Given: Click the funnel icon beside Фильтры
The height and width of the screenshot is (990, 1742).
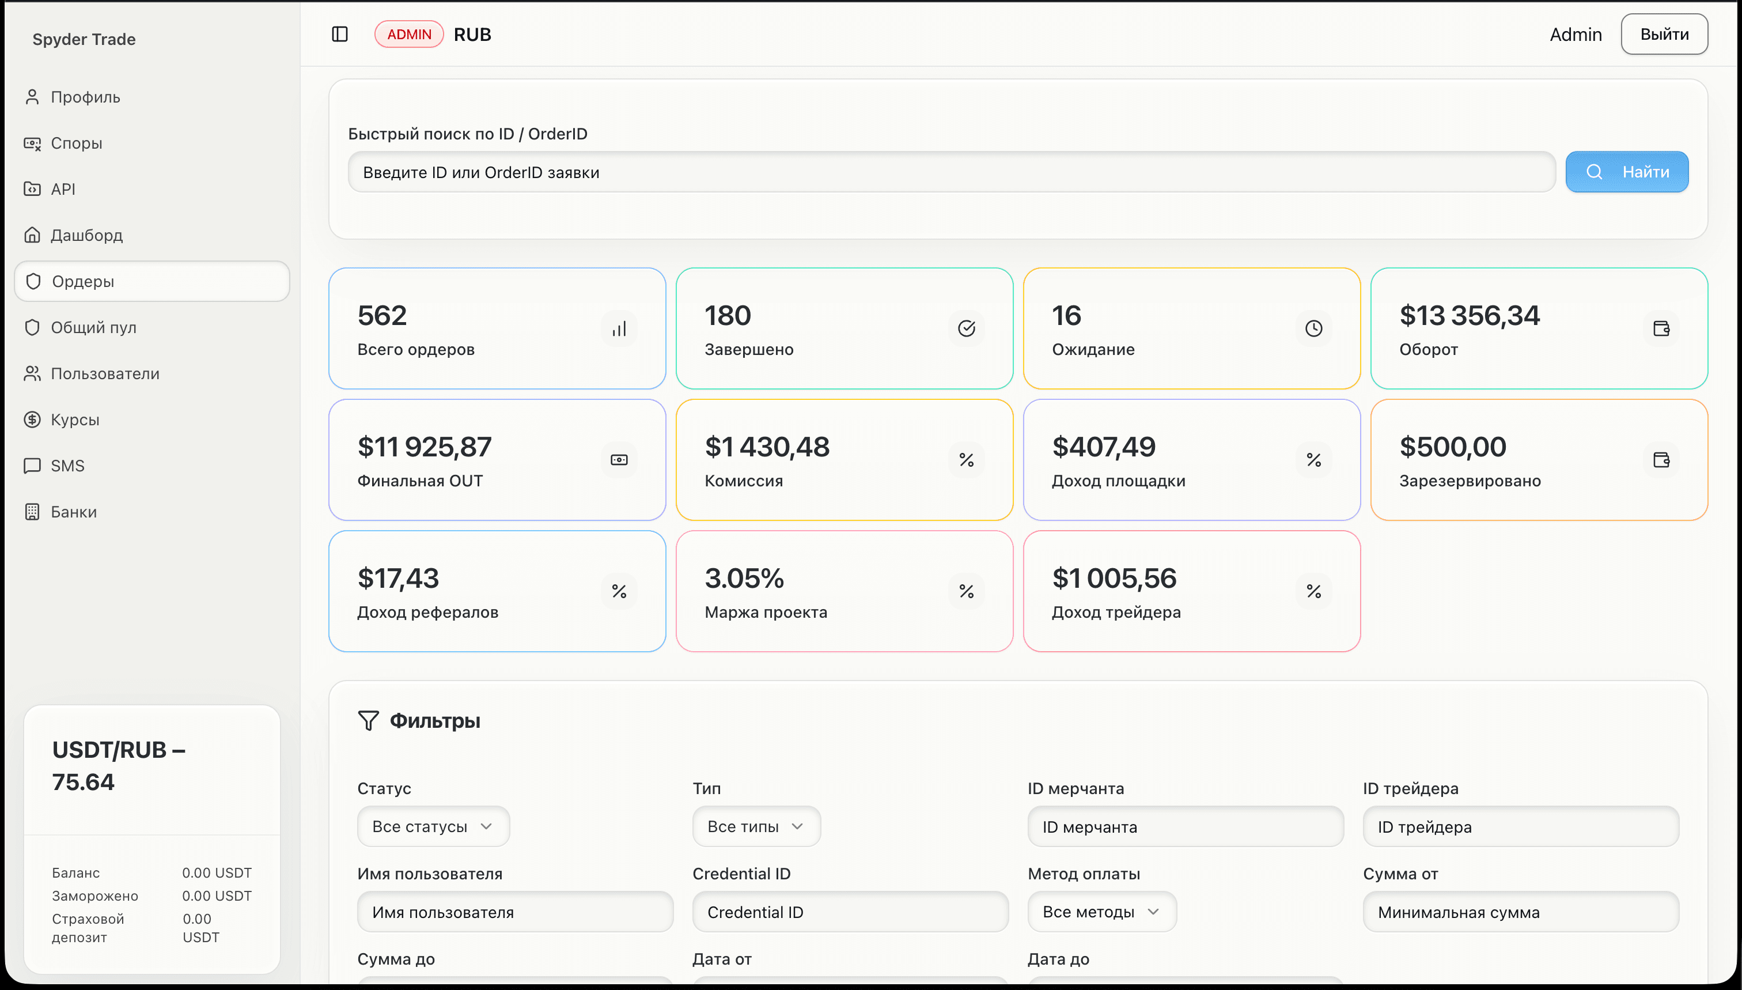Looking at the screenshot, I should tap(368, 721).
